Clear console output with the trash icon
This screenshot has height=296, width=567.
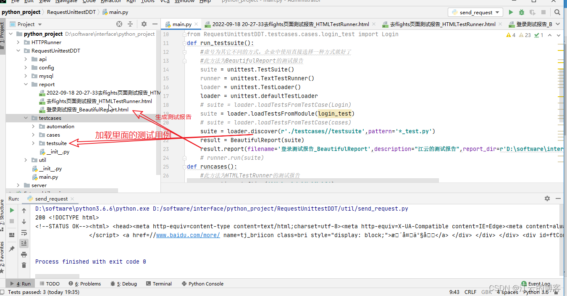coord(24,265)
